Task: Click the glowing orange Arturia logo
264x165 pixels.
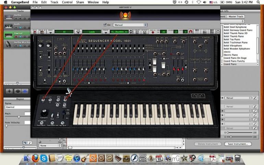Action: 125,15
